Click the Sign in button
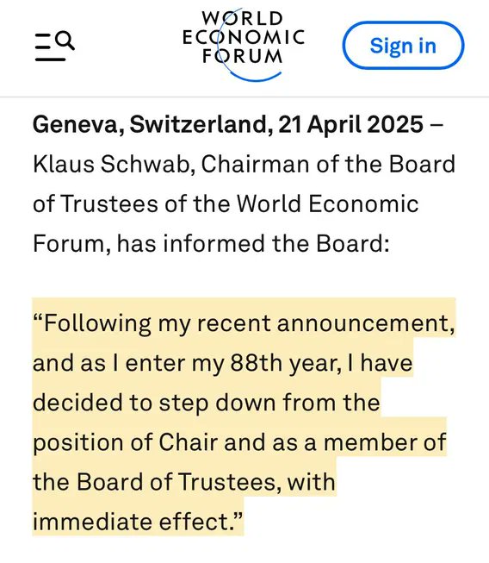Viewport: 489px width, 563px height. pyautogui.click(x=403, y=45)
